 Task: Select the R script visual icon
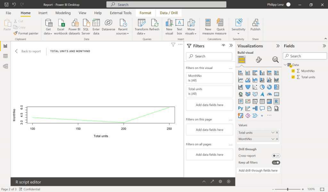point(276,101)
